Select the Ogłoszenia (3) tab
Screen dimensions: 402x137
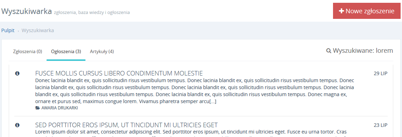(x=66, y=51)
